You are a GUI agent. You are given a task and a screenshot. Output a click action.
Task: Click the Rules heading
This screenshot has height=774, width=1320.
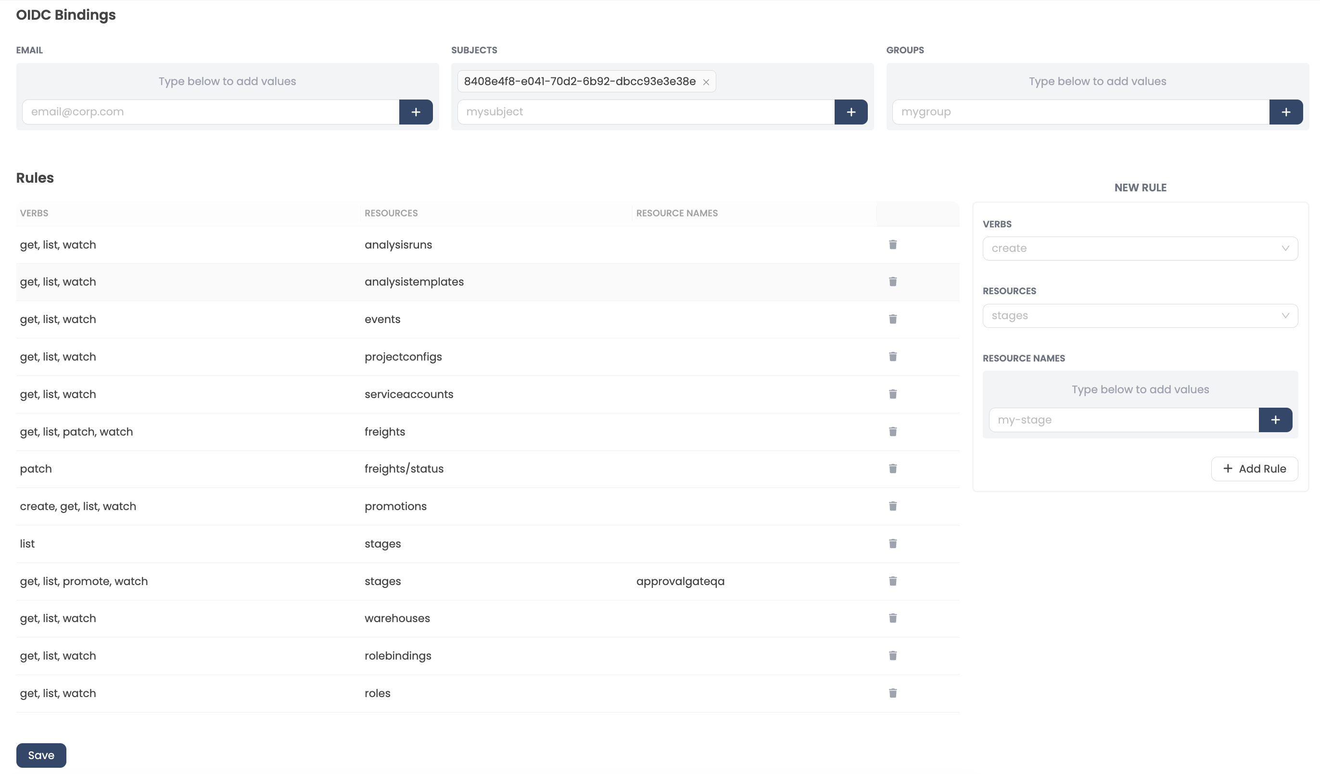click(35, 178)
